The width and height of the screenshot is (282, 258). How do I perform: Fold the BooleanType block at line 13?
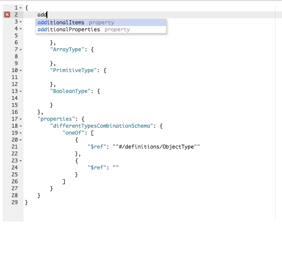(x=21, y=91)
